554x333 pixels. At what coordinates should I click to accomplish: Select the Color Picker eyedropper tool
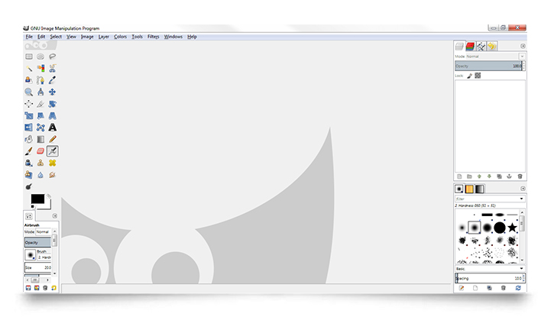[x=52, y=80]
